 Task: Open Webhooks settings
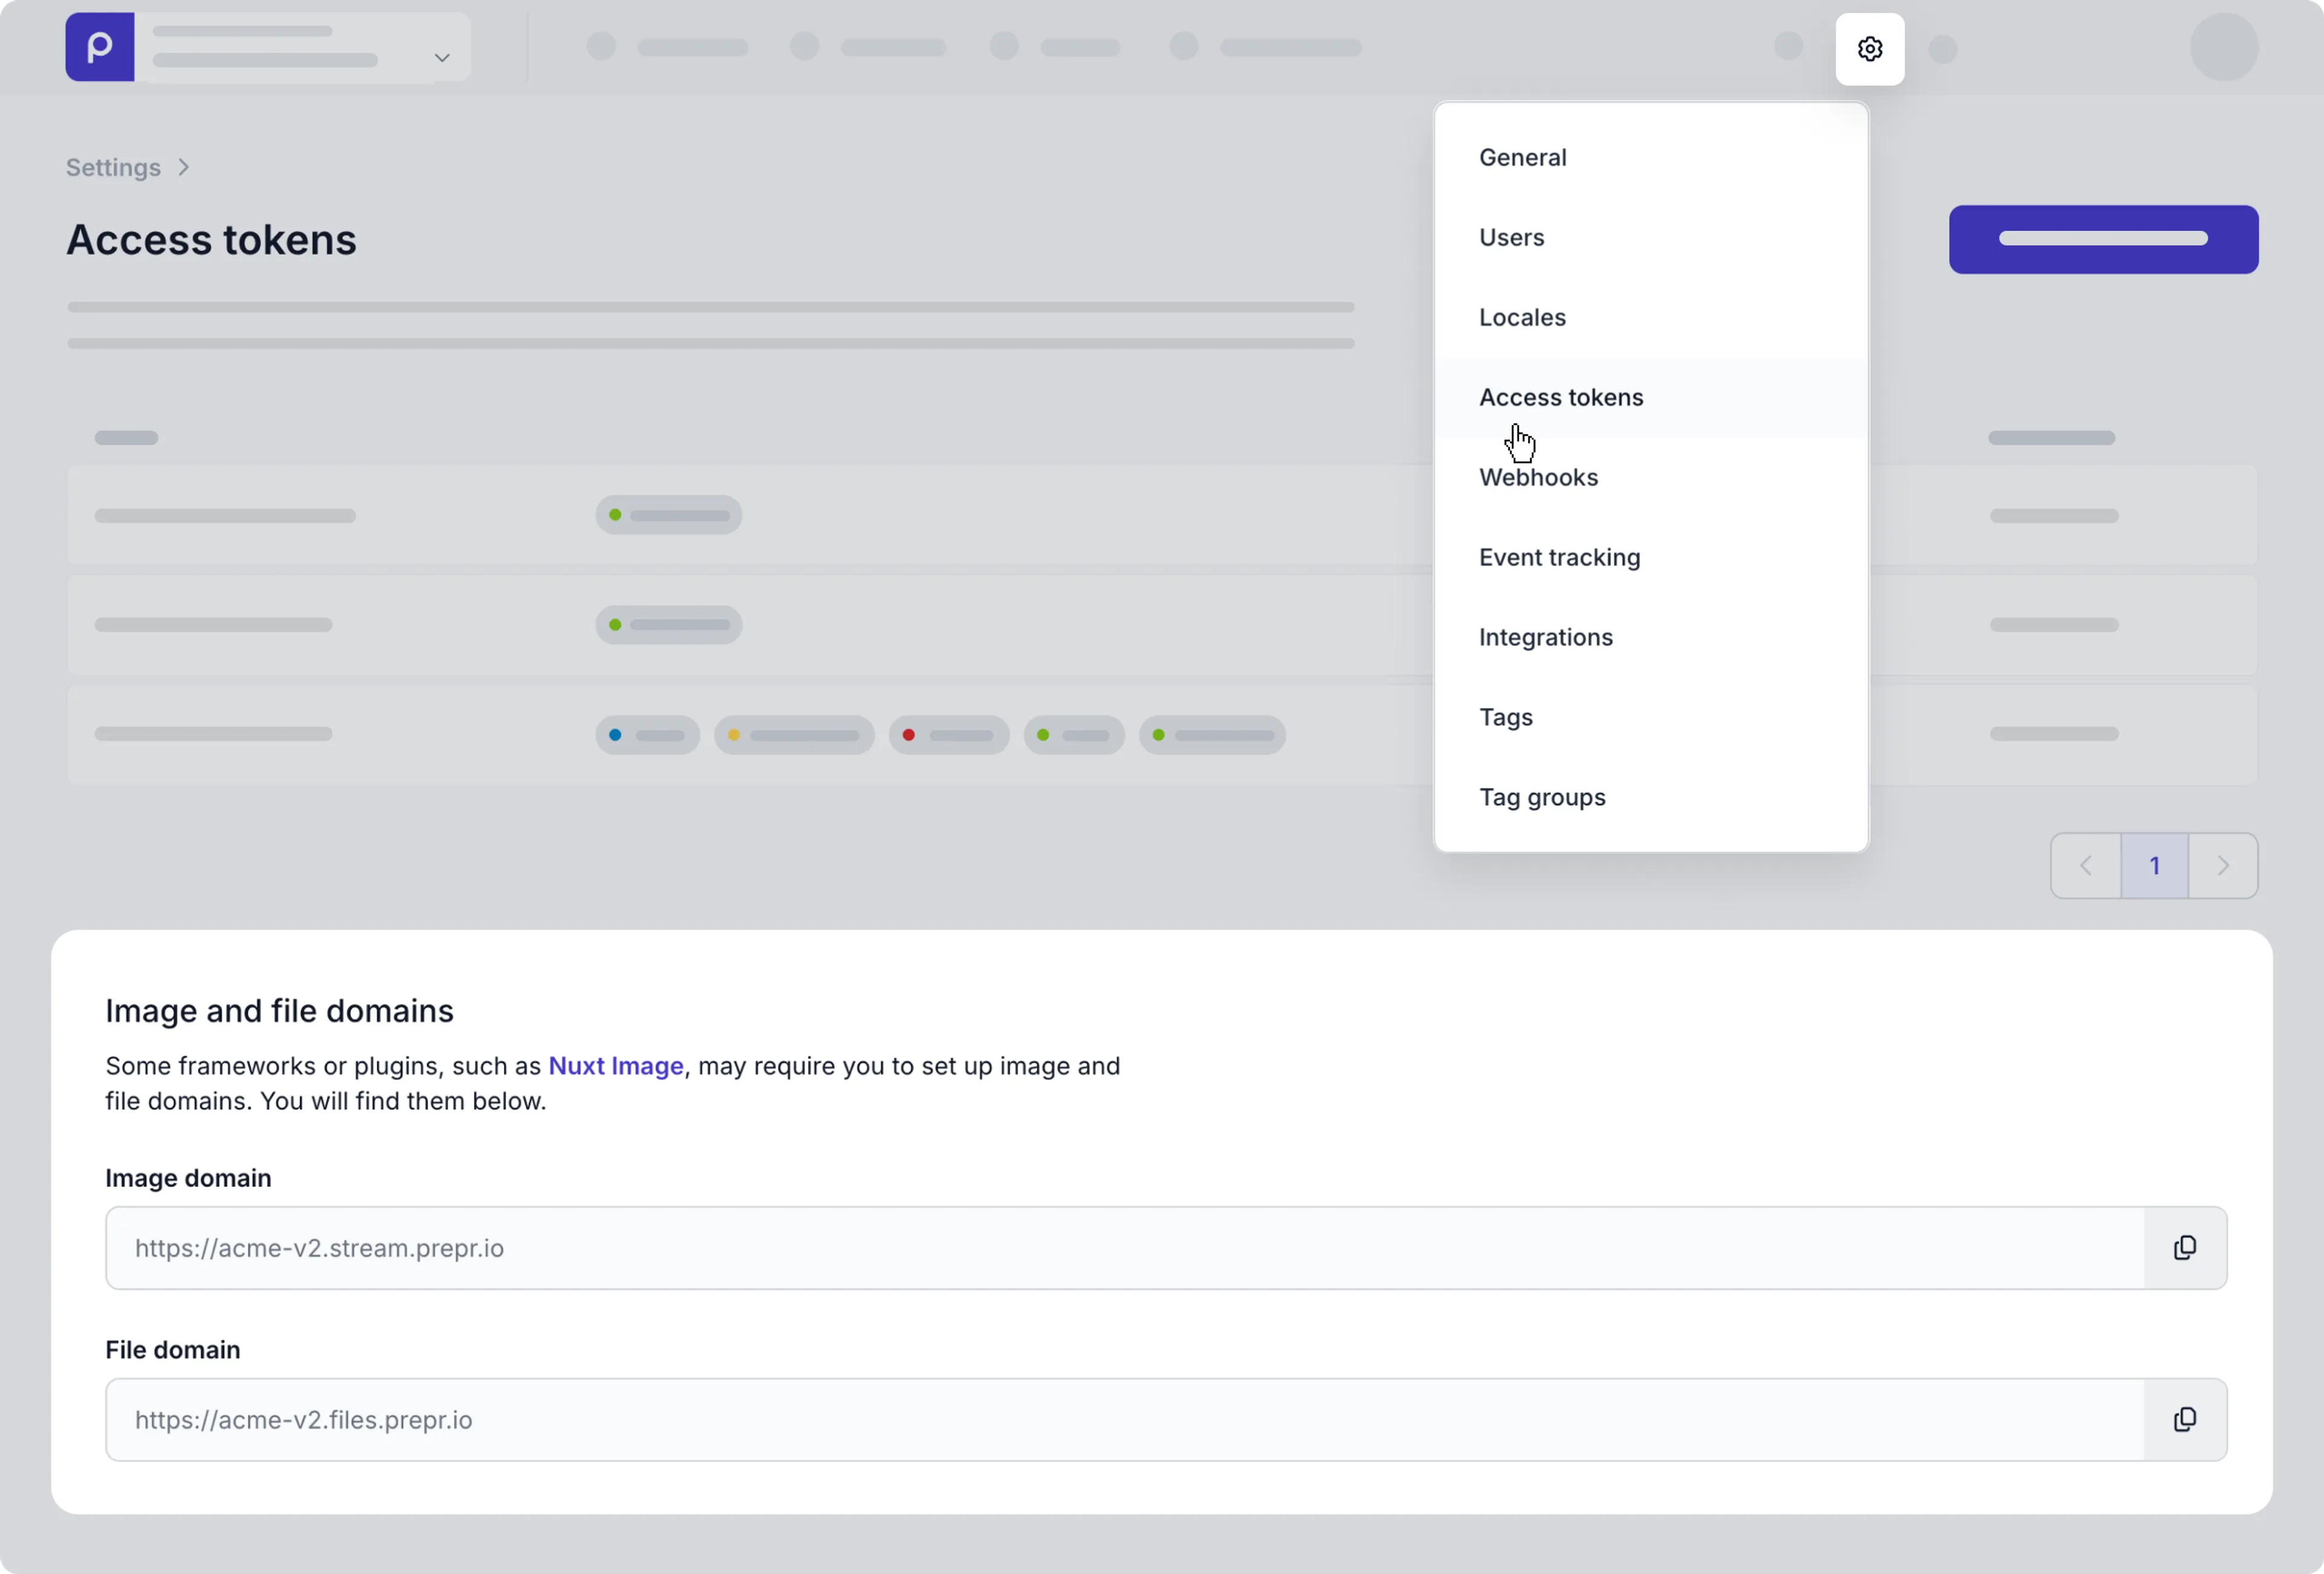[x=1538, y=477]
